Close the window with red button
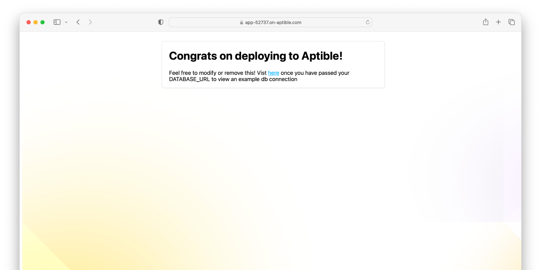Image resolution: width=541 pixels, height=270 pixels. point(28,22)
